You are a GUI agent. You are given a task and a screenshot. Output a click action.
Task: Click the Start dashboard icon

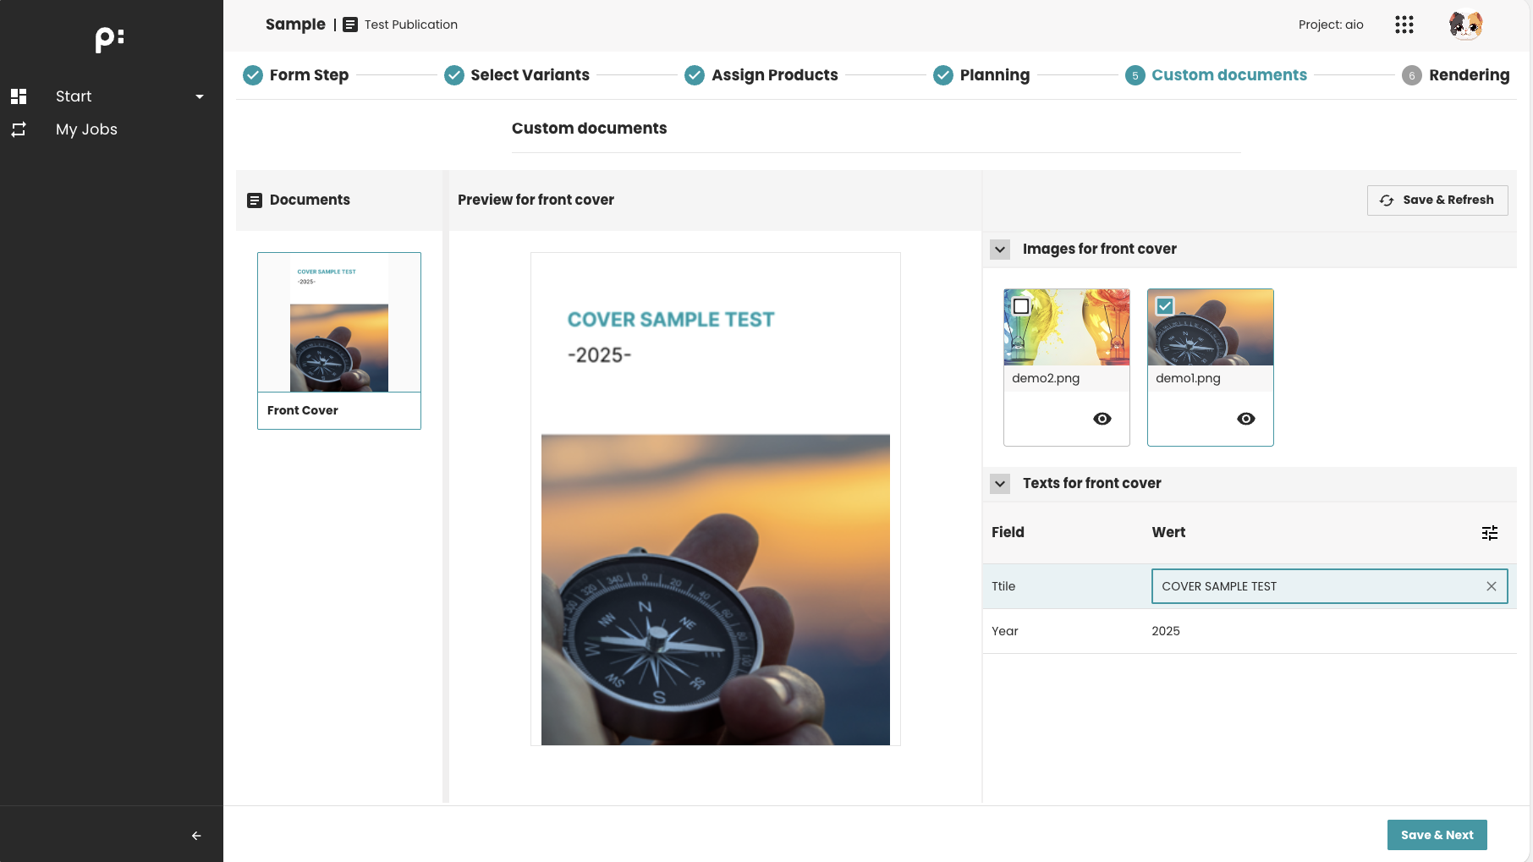click(19, 96)
